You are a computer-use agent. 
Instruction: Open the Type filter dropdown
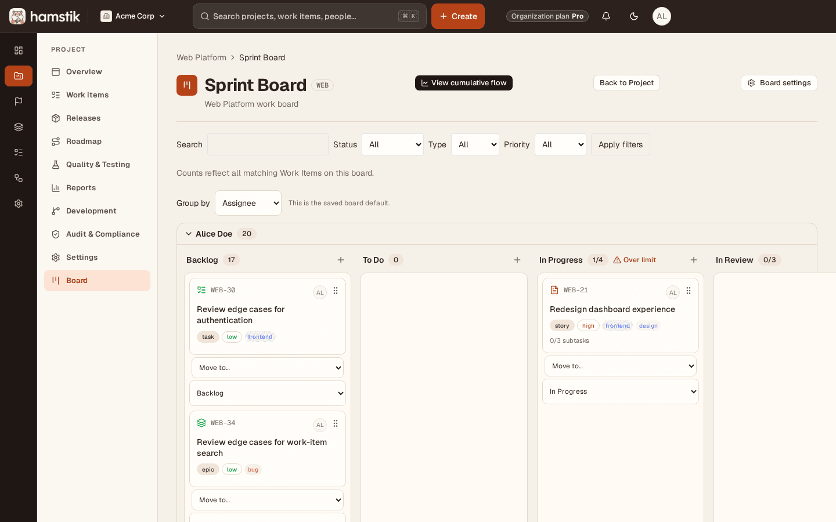475,144
